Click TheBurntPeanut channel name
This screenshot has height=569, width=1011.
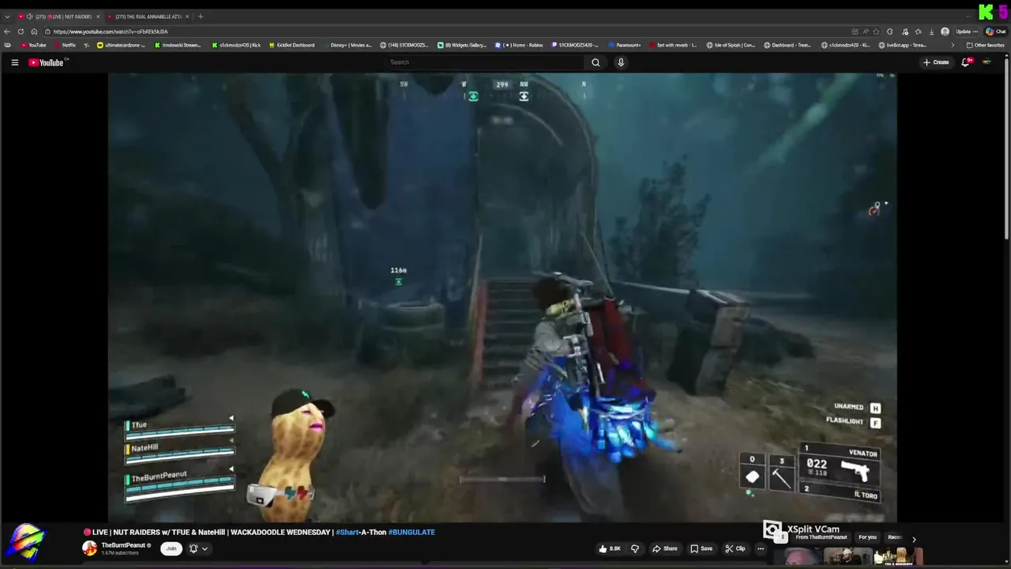(123, 545)
